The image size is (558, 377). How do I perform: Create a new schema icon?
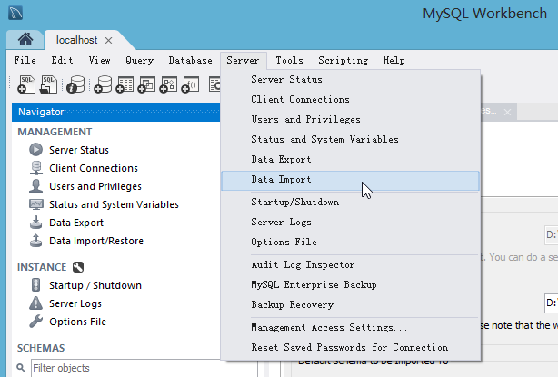point(103,84)
